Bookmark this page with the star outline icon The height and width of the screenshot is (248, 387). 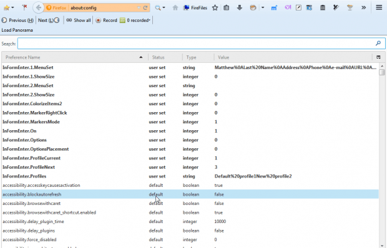215,8
